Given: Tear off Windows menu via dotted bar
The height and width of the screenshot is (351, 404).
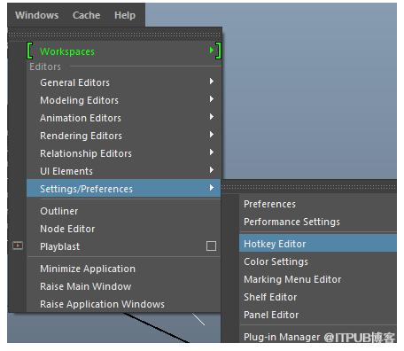Looking at the screenshot, I should click(x=115, y=36).
